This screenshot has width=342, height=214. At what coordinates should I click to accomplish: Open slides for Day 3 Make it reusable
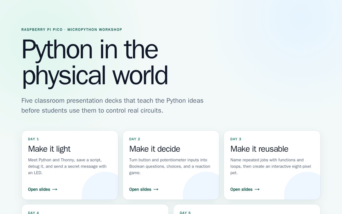(245, 189)
